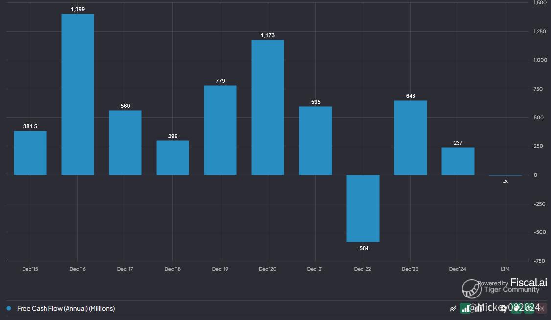Select the 750 y-axis tick

click(538, 89)
